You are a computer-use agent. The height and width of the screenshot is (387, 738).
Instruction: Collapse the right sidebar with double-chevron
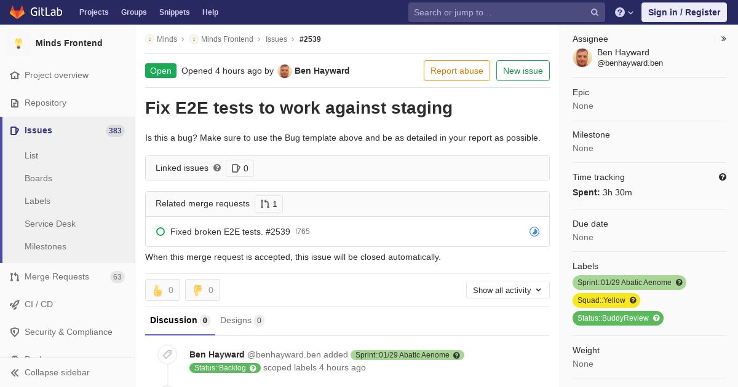coord(724,39)
